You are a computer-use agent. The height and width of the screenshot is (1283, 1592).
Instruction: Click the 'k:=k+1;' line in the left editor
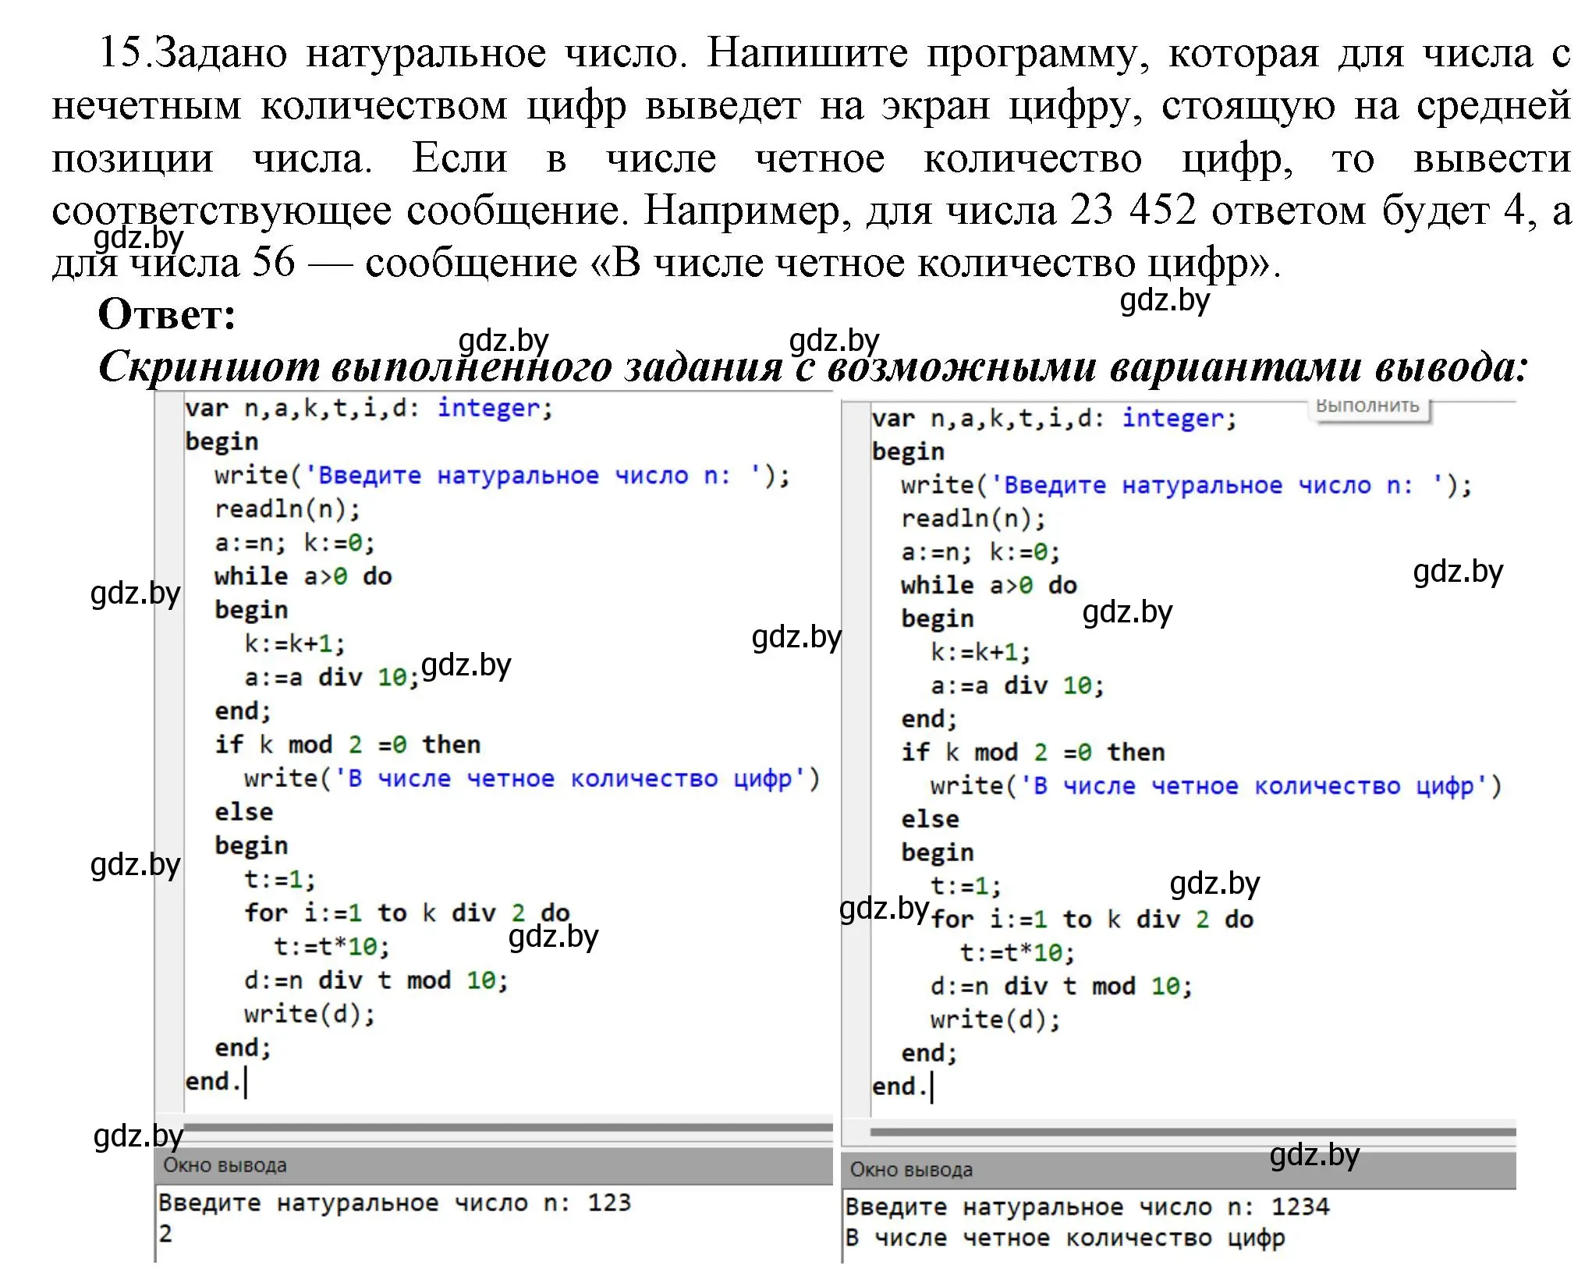coord(295,643)
